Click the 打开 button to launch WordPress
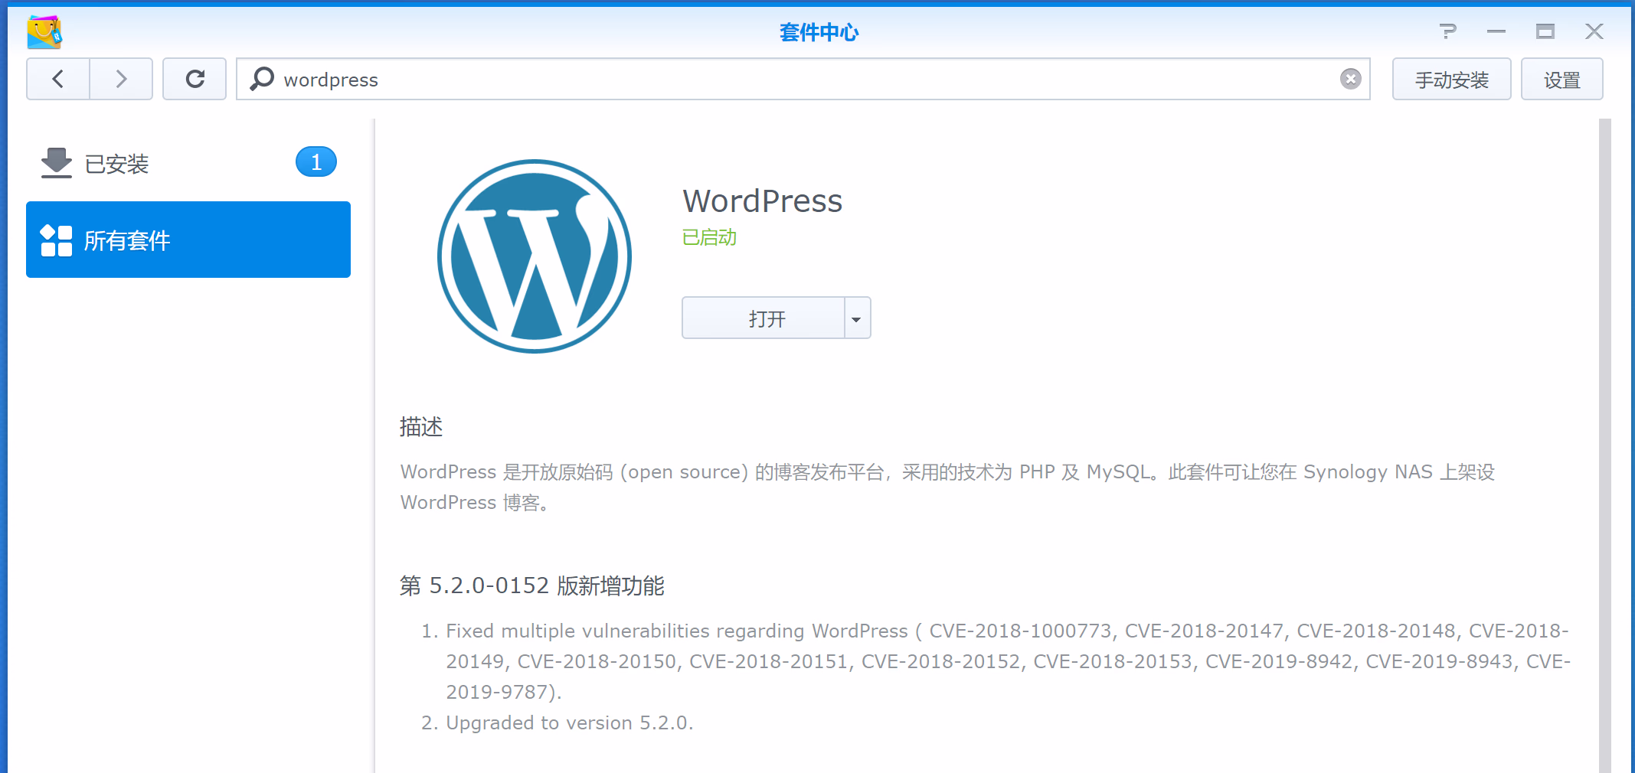The image size is (1635, 773). (764, 318)
